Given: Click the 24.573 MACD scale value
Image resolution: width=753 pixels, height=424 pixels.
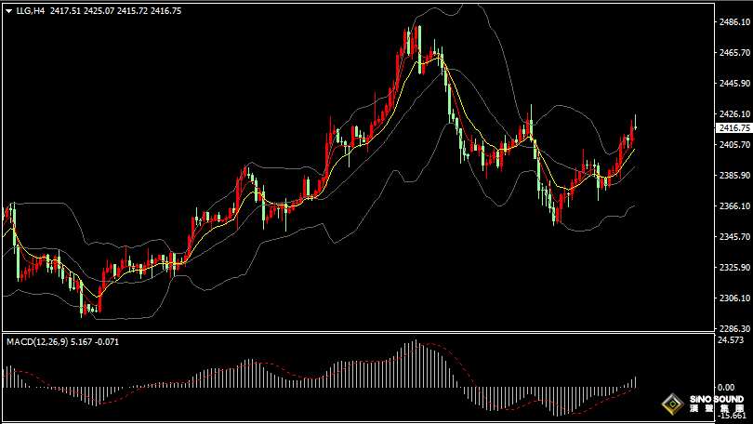Looking at the screenshot, I should pyautogui.click(x=732, y=341).
